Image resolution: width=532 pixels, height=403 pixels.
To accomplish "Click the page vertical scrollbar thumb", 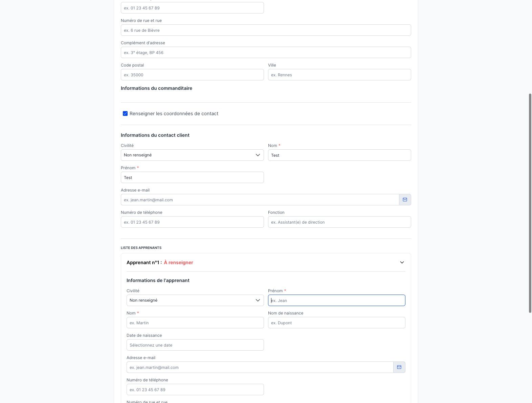I will 530,203.
